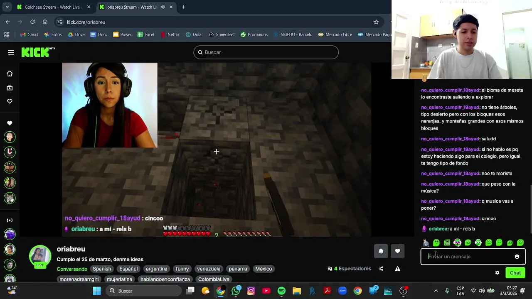Open the sidebar heart following icon
Viewport: 532px width, 299px height.
tap(10, 101)
